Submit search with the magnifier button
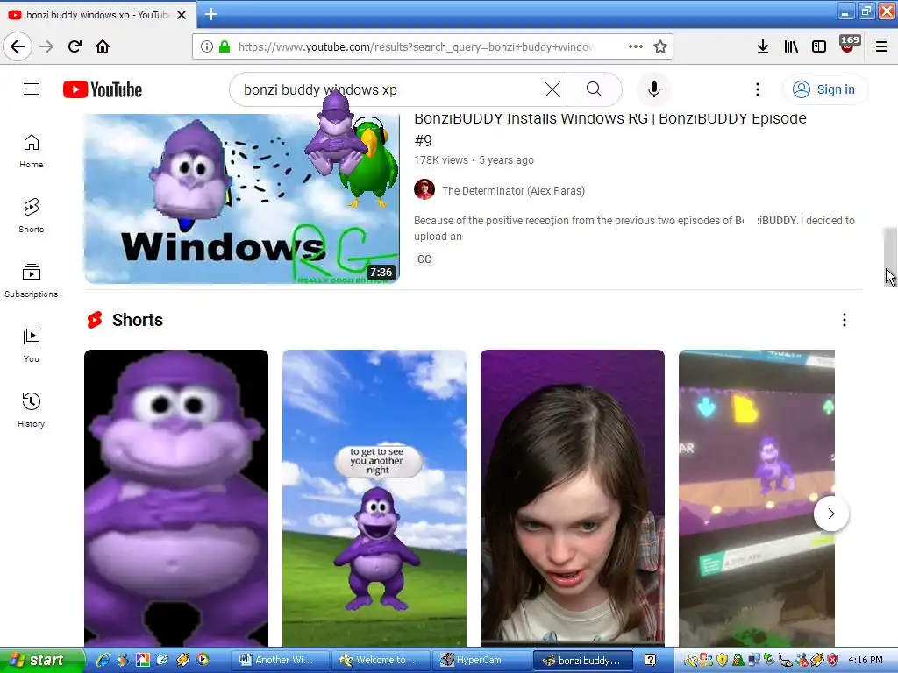 pos(595,89)
